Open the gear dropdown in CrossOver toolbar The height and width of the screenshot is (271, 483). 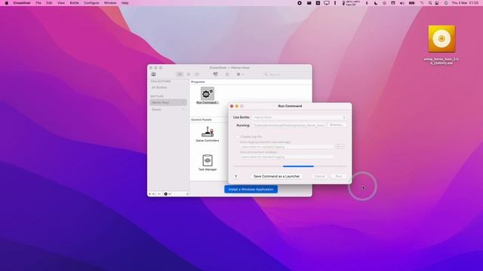pos(240,75)
